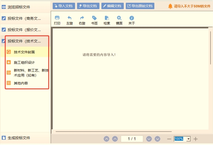
Task: Click the 导出文档 export document button
Action: point(88,6)
